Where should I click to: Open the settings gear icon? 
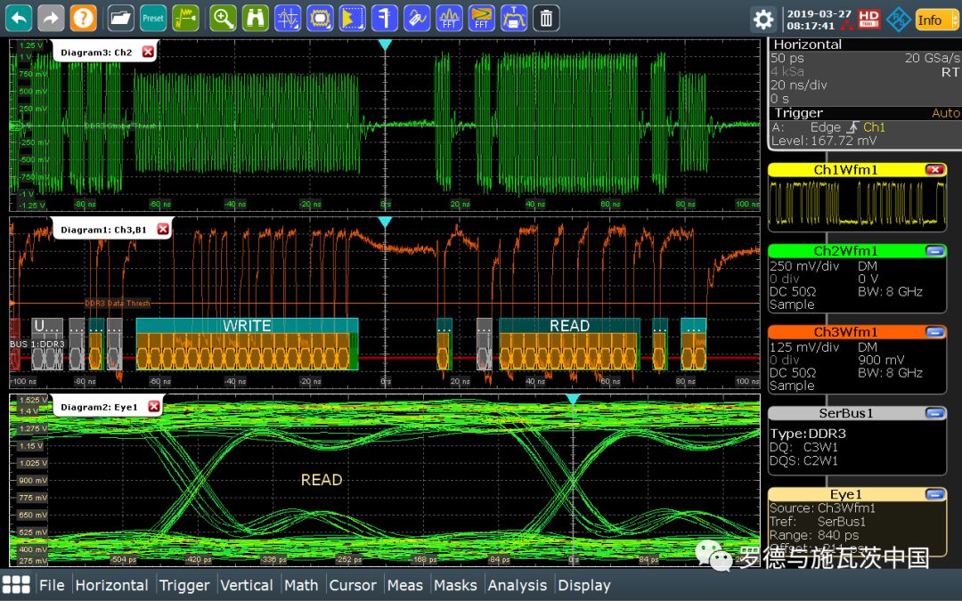click(762, 19)
